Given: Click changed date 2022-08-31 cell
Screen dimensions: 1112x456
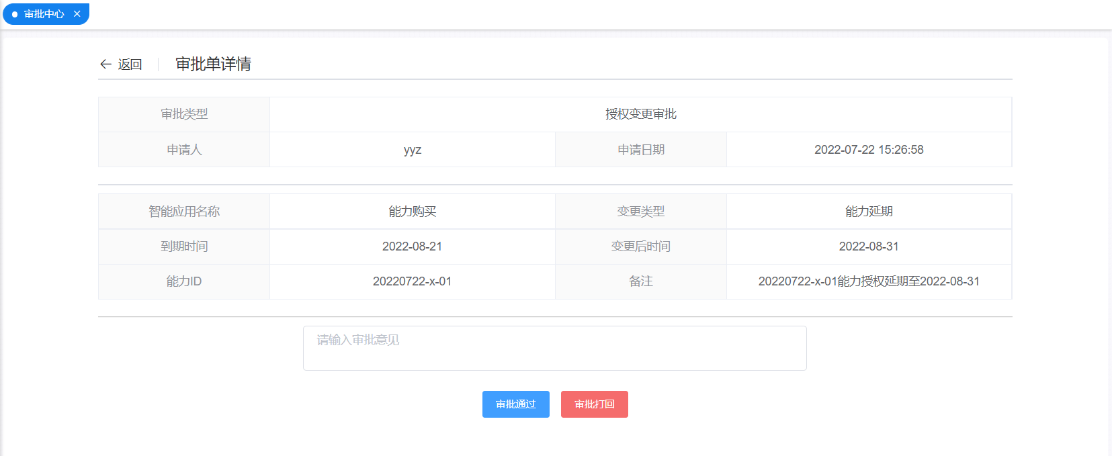Looking at the screenshot, I should [869, 246].
